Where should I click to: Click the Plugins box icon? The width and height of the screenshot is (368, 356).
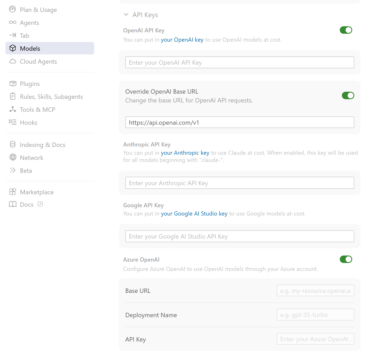(12, 84)
